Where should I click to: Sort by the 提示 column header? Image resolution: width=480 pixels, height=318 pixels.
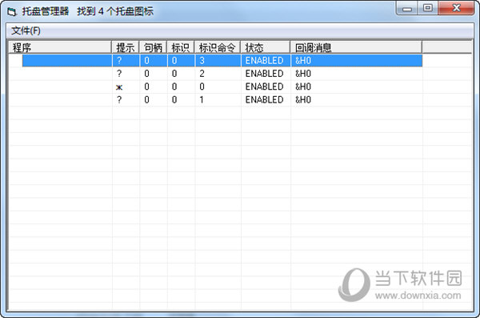[126, 47]
